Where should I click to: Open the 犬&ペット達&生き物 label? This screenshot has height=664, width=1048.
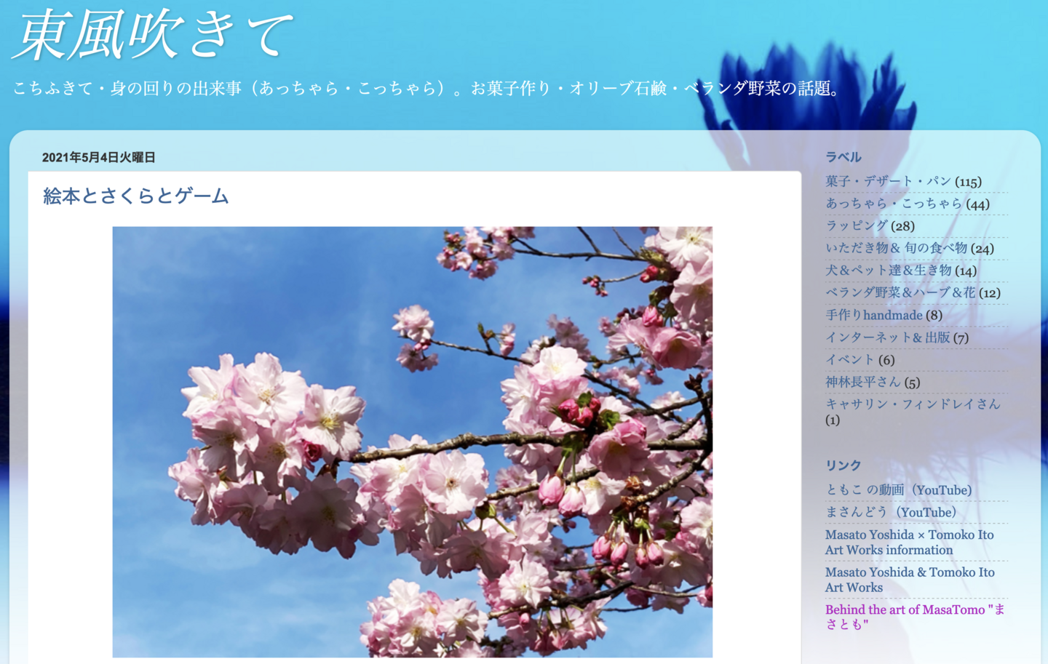(888, 271)
